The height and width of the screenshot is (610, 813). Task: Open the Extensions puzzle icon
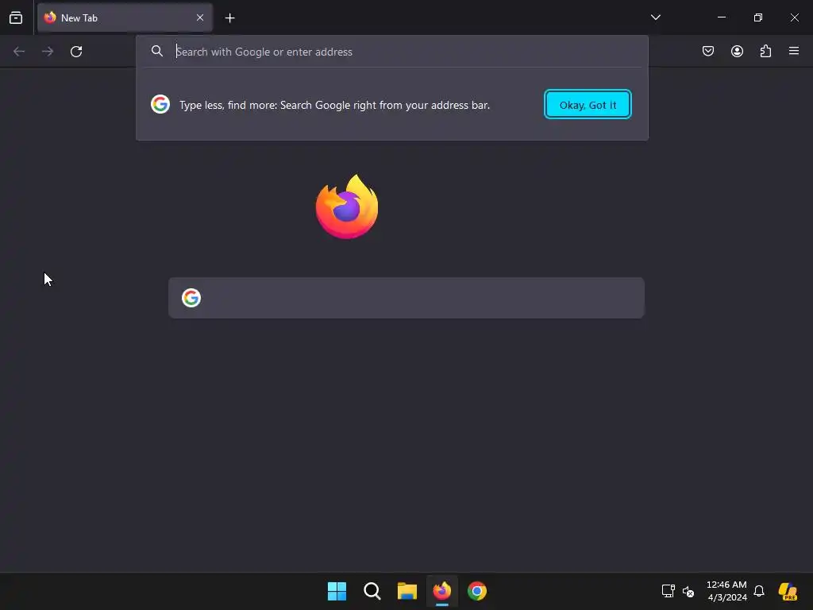click(x=765, y=51)
